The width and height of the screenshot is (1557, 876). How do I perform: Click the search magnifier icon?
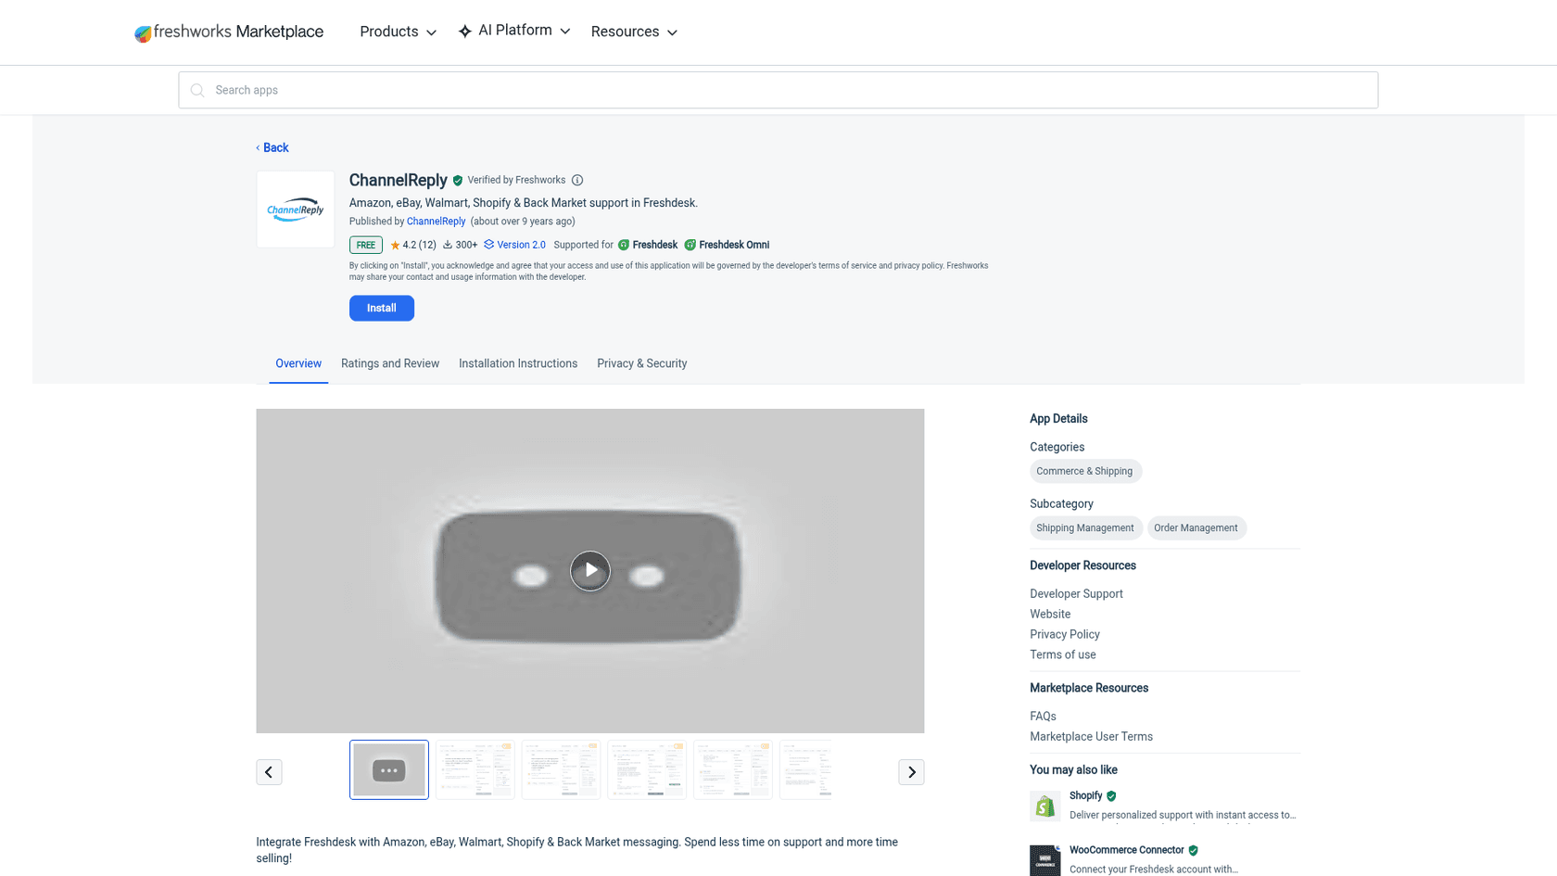click(x=196, y=91)
